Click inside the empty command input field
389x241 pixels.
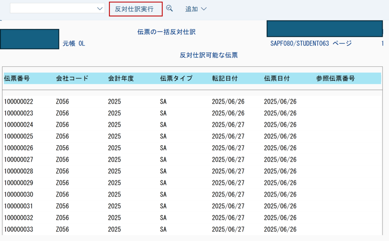[52, 9]
